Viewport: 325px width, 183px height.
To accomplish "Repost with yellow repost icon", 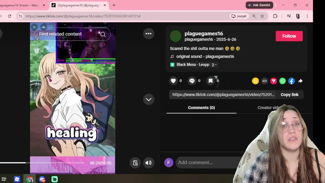I will click(255, 81).
